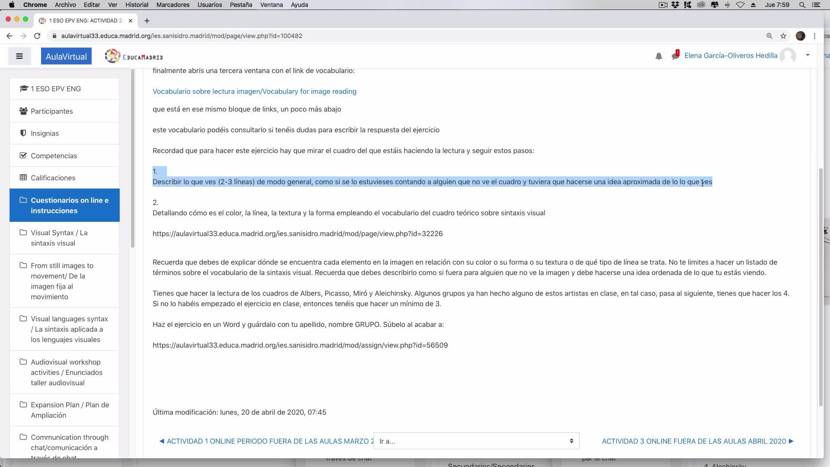Click the browser zoom magnifier icon
The width and height of the screenshot is (830, 467).
[769, 36]
